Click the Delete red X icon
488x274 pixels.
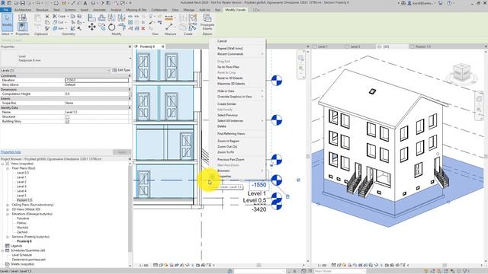[143, 28]
